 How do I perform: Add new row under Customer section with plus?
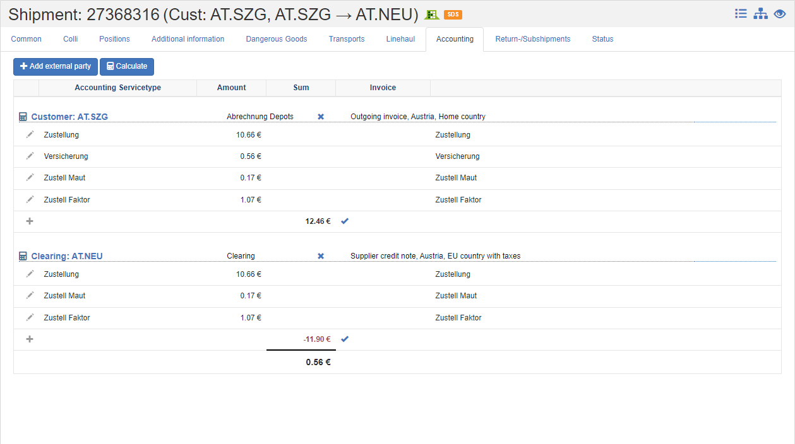(x=30, y=221)
